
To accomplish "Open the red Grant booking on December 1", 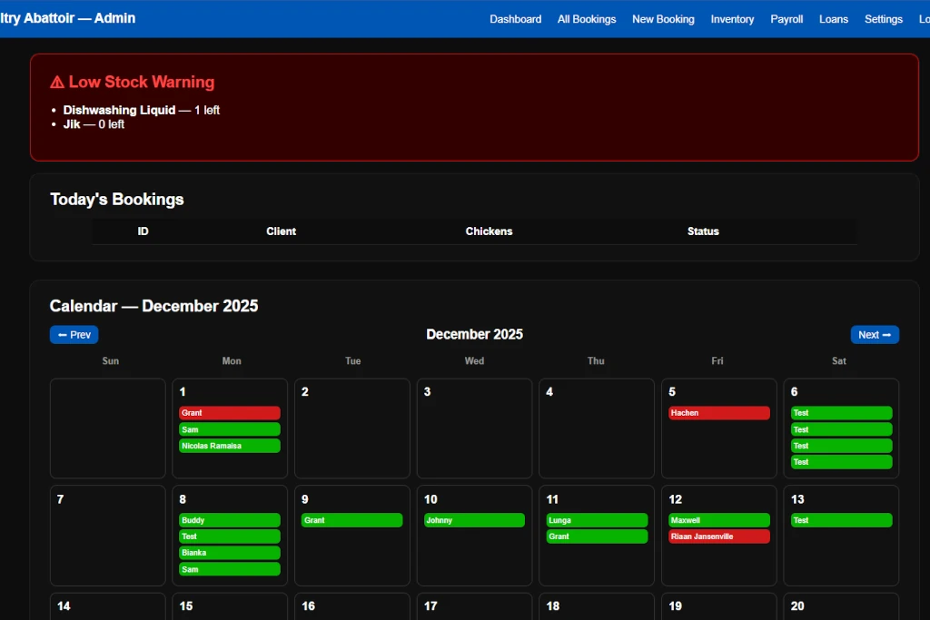I will point(230,413).
